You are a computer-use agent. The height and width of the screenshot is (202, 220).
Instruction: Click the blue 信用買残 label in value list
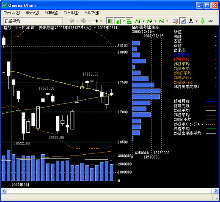point(181,55)
